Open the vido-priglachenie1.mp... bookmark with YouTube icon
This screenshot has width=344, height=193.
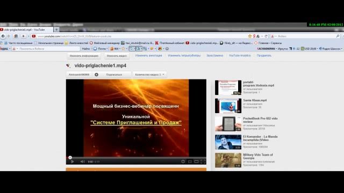tap(202, 43)
